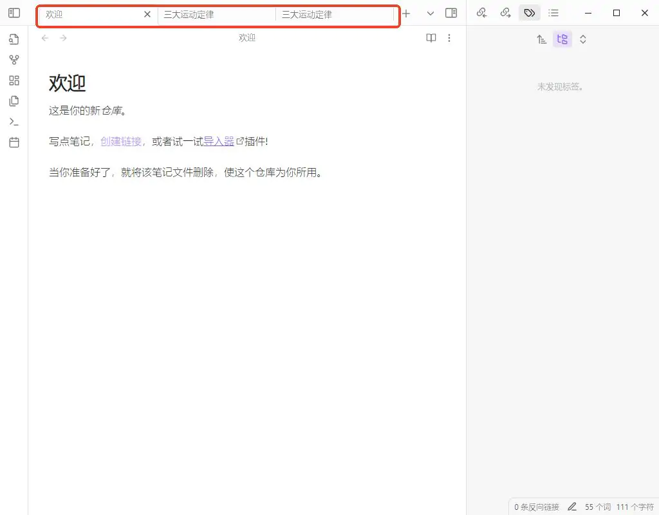Open the command palette icon
659x515 pixels.
(x=14, y=122)
